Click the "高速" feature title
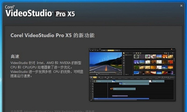 (15, 57)
